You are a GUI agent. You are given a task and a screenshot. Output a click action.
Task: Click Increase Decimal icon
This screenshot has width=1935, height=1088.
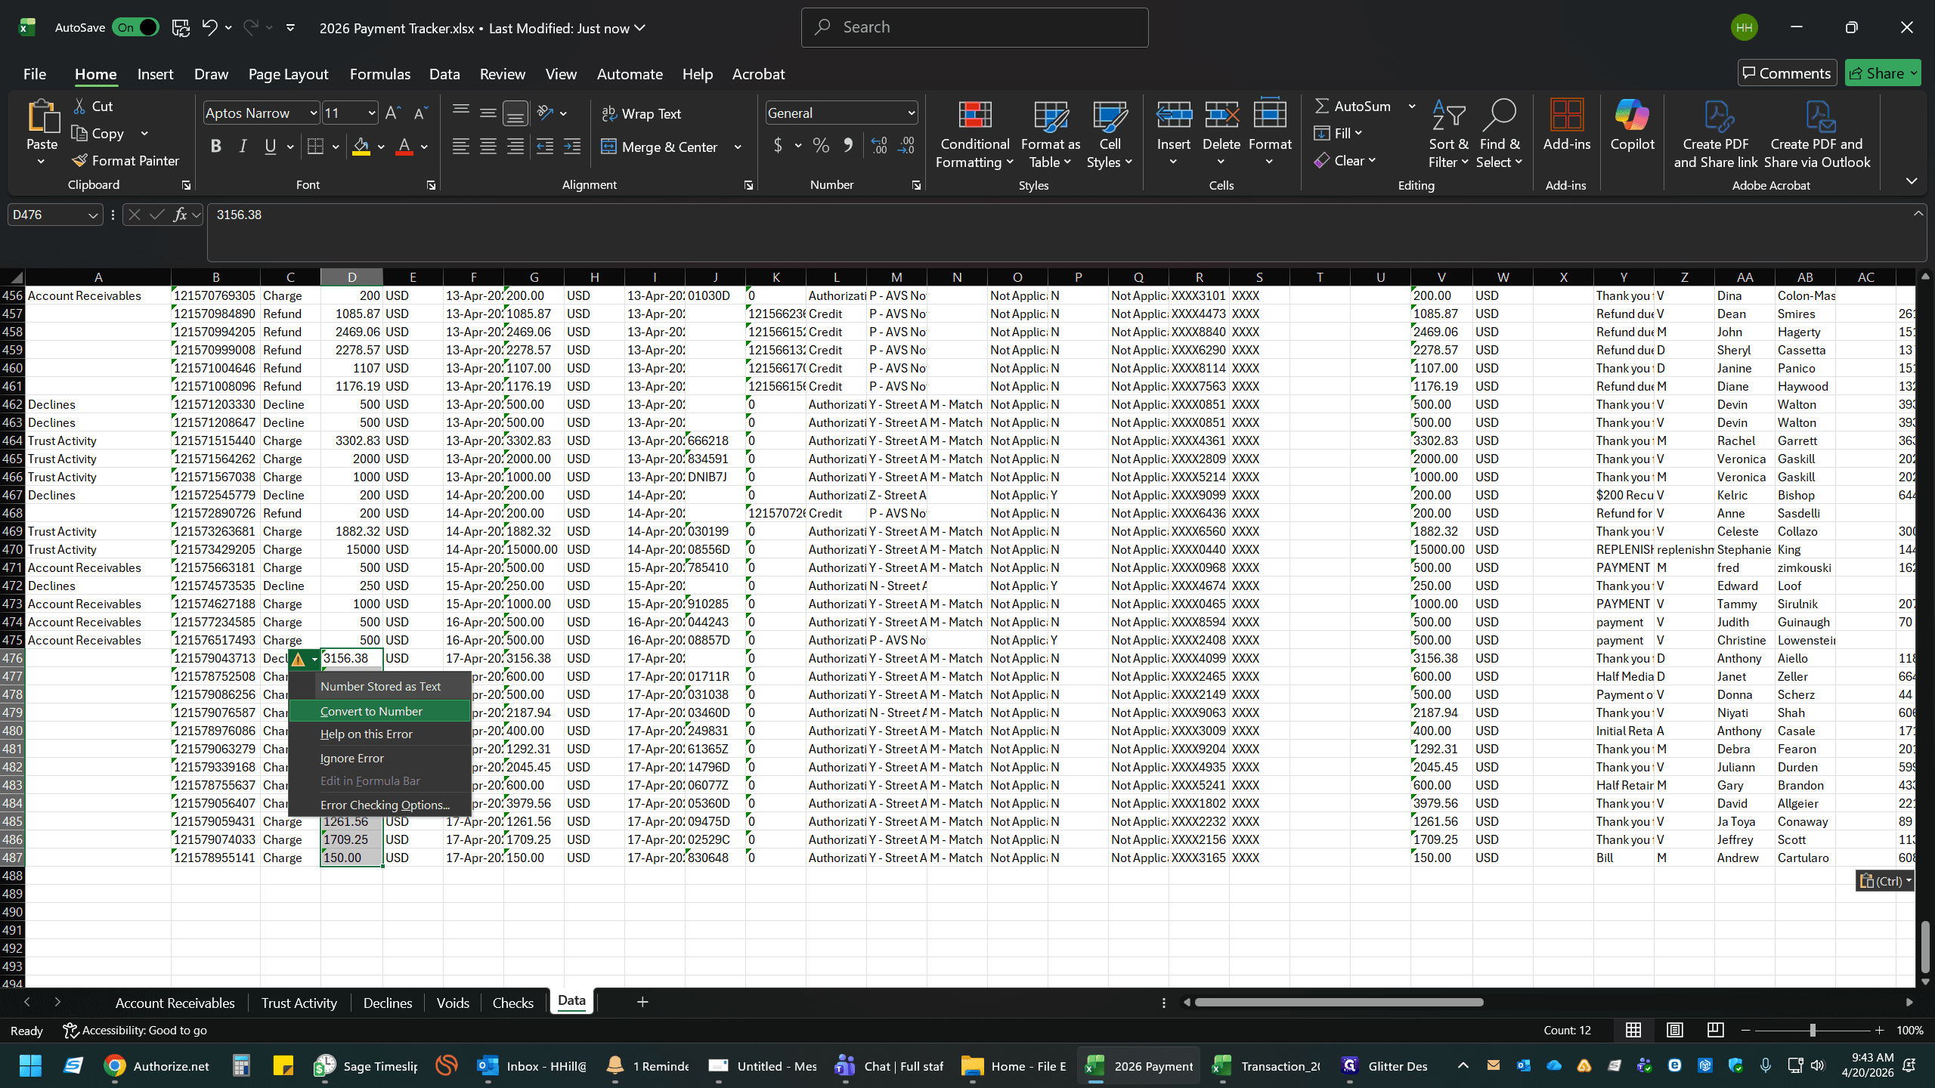tap(879, 146)
